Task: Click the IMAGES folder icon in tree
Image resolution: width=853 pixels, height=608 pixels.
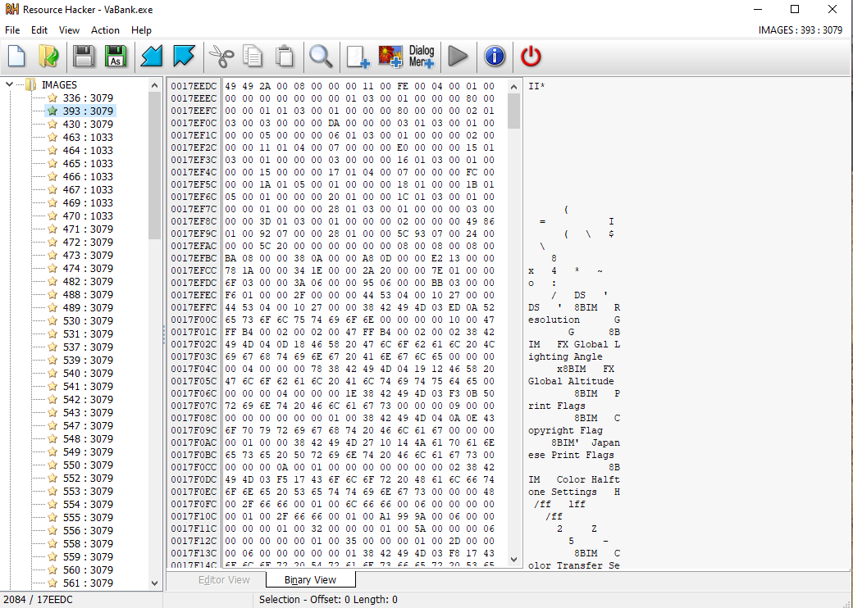Action: pos(31,84)
